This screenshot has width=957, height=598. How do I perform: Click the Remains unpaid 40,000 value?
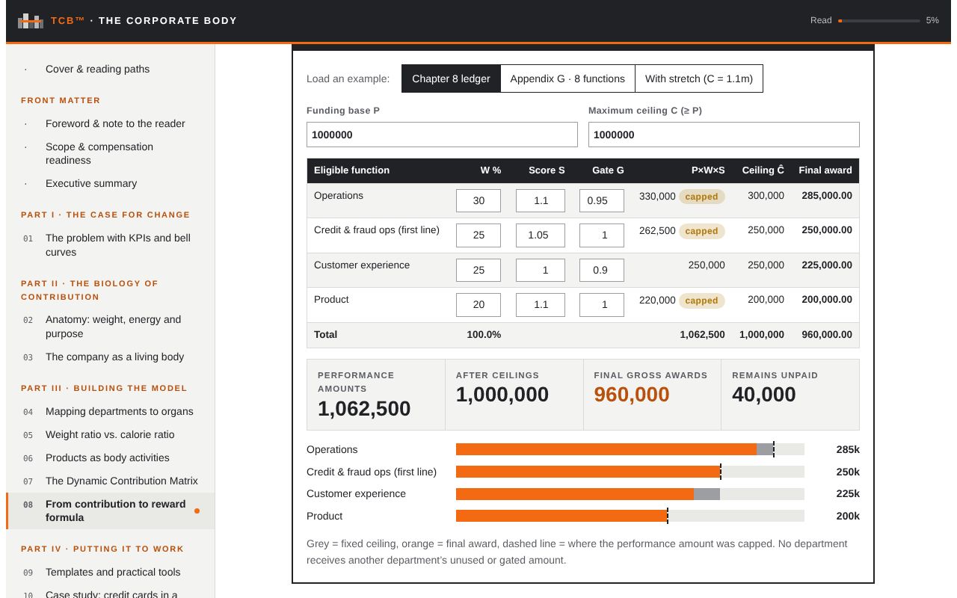point(764,395)
